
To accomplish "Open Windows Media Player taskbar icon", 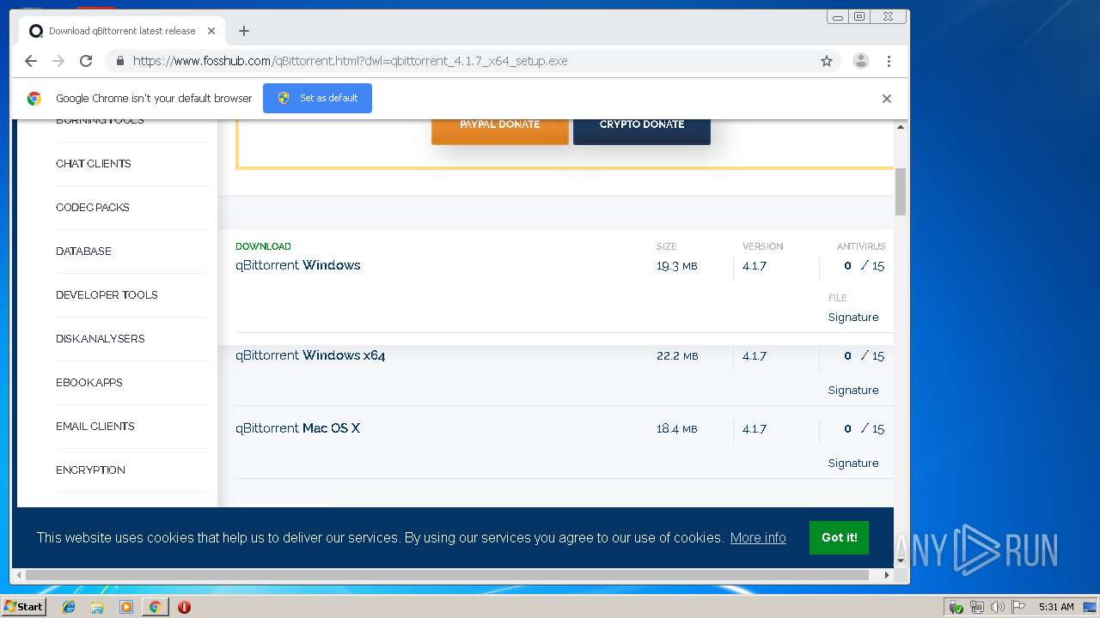I will tap(126, 607).
